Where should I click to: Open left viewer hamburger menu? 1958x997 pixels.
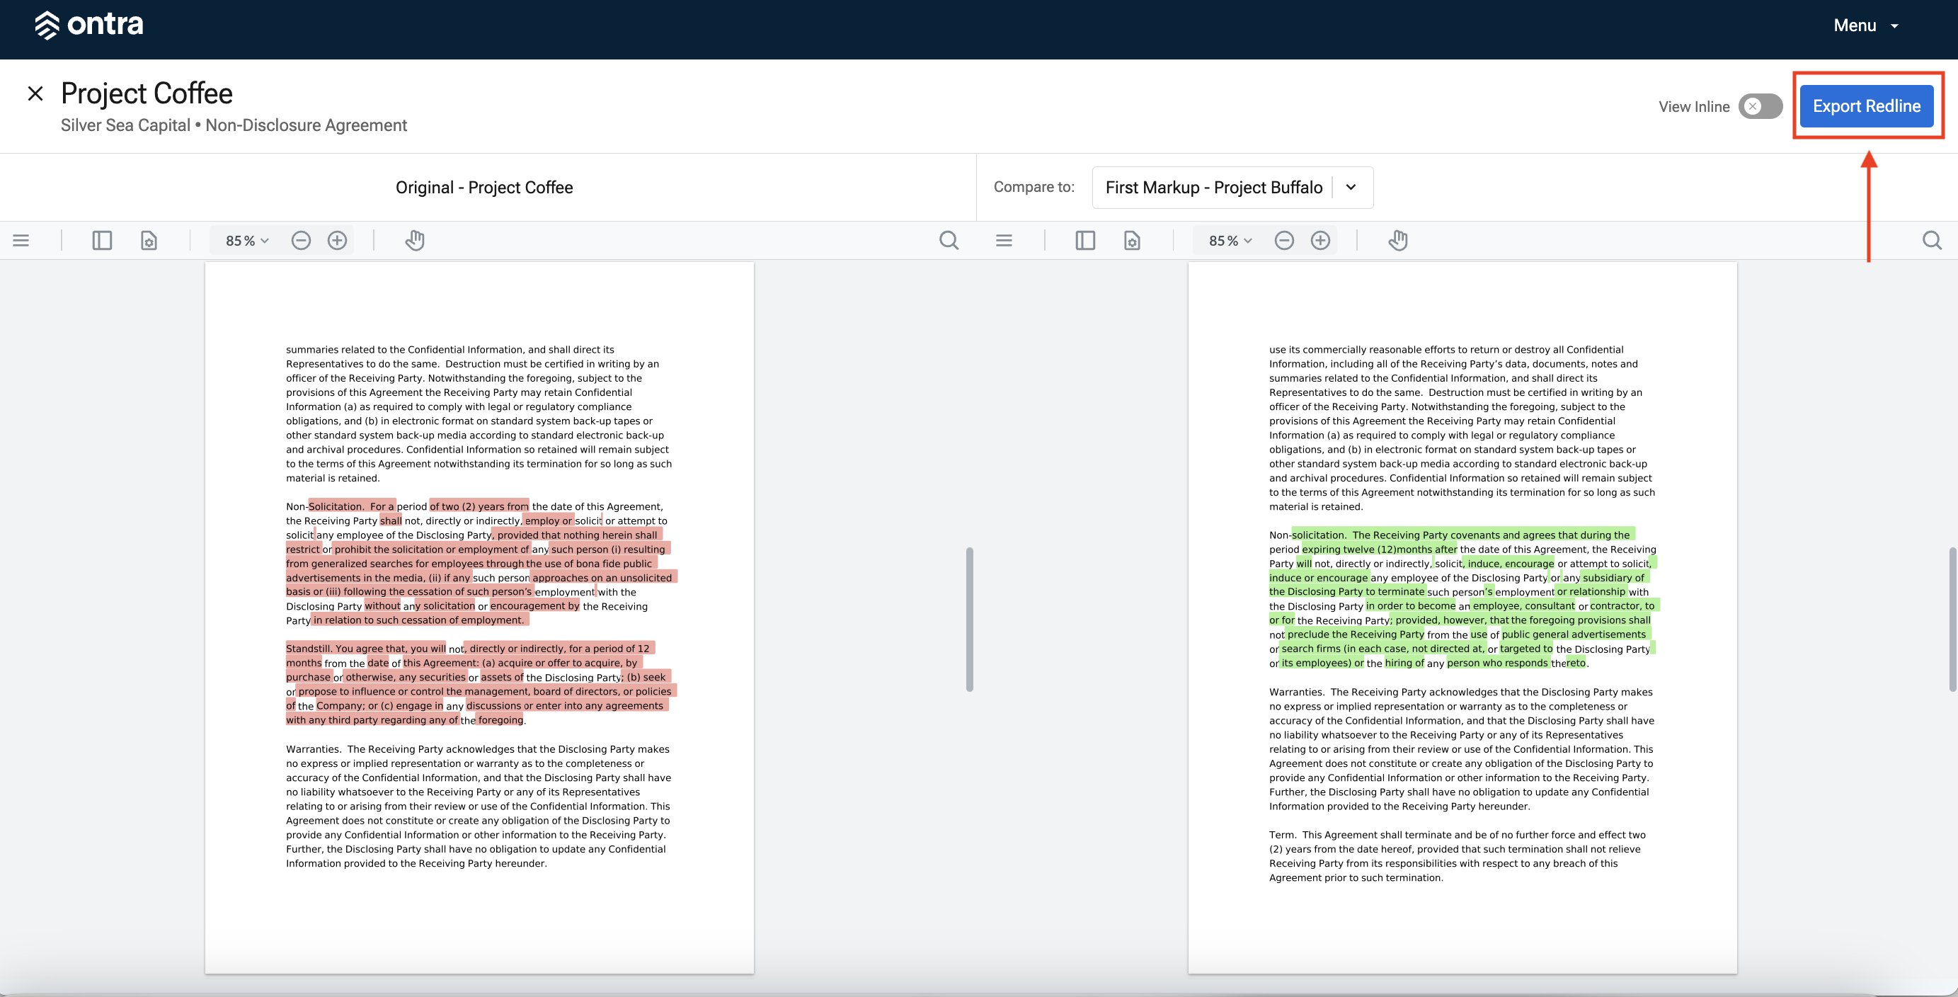[21, 240]
